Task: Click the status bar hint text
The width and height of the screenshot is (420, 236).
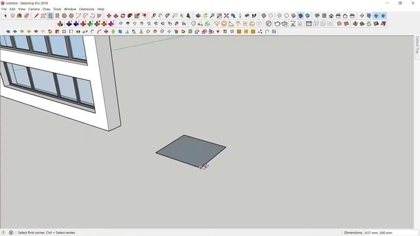Action: tap(47, 233)
